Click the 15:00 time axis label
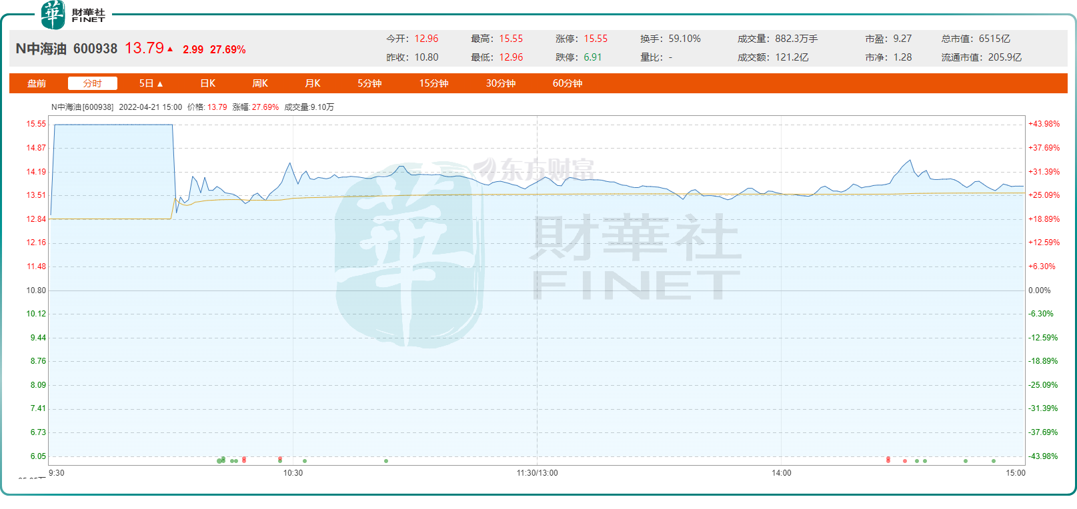Image resolution: width=1077 pixels, height=509 pixels. [1016, 473]
